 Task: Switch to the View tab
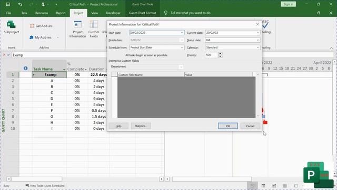(94, 13)
